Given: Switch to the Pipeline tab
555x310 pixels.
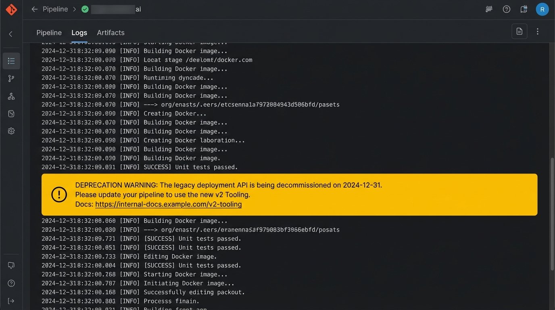Looking at the screenshot, I should tap(49, 33).
